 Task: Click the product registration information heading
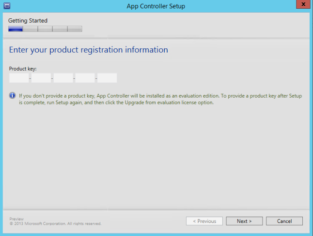(88, 50)
